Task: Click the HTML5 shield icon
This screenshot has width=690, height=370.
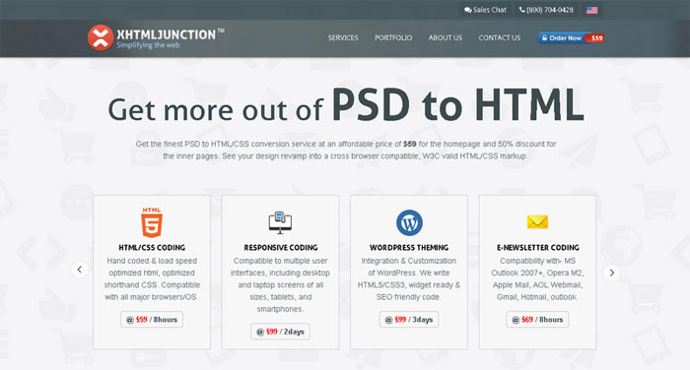Action: [152, 222]
